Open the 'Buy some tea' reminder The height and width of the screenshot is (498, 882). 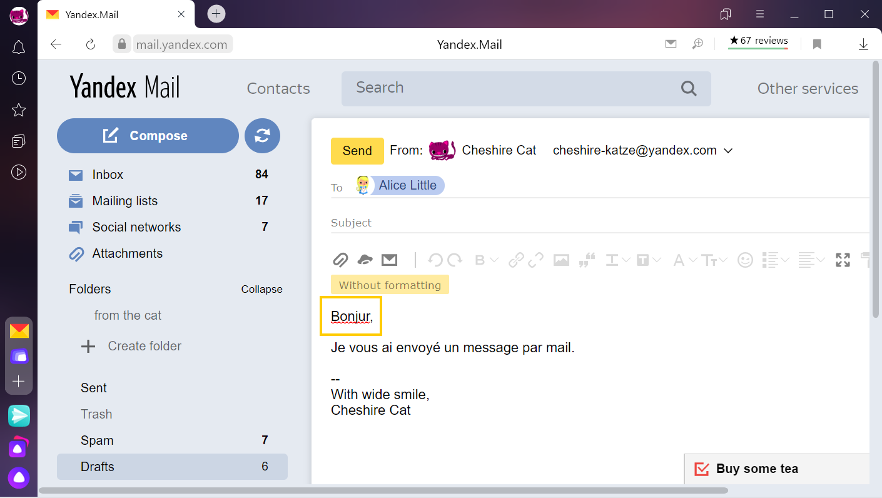pyautogui.click(x=777, y=469)
